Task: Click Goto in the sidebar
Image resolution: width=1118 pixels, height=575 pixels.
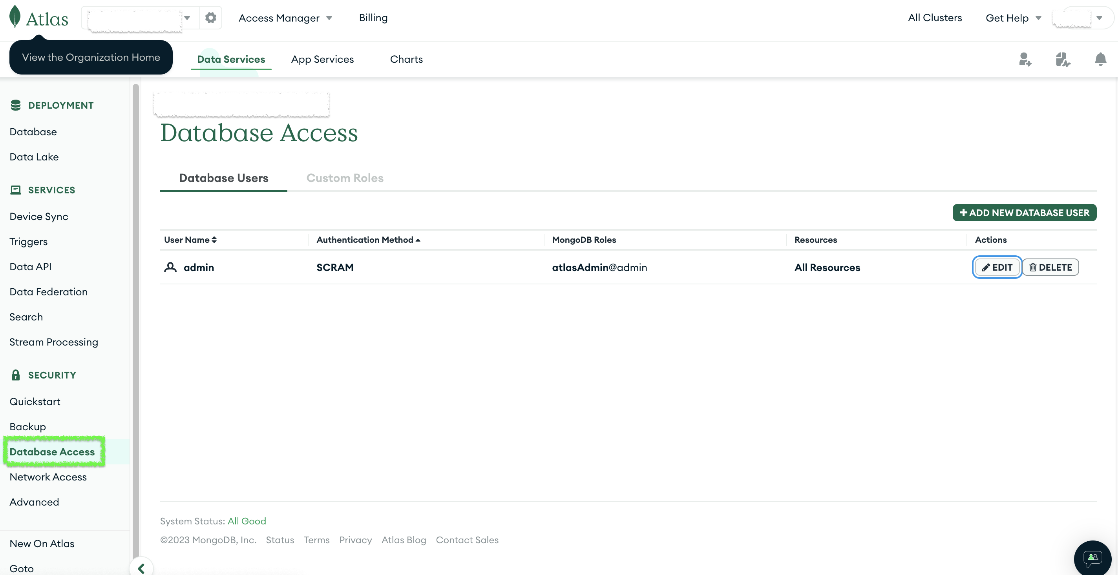Action: point(21,568)
